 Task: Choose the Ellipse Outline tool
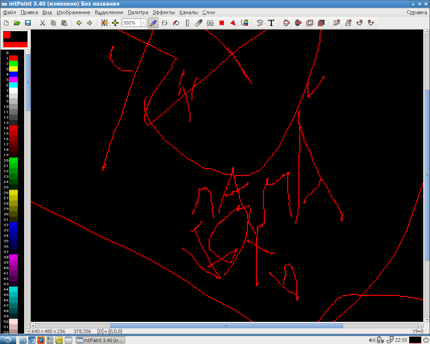click(x=287, y=23)
